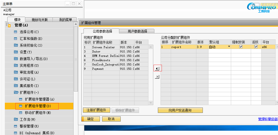Toggle 活跃 checkbox for report
The width and height of the screenshot is (278, 135).
256,47
